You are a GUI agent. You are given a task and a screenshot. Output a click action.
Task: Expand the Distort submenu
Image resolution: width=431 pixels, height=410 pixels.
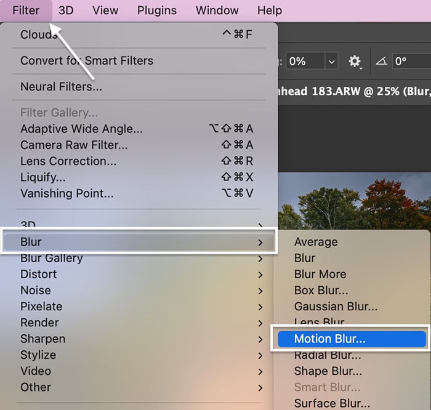point(139,274)
